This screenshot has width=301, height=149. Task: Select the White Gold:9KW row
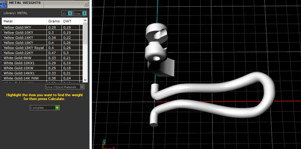pyautogui.click(x=42, y=58)
